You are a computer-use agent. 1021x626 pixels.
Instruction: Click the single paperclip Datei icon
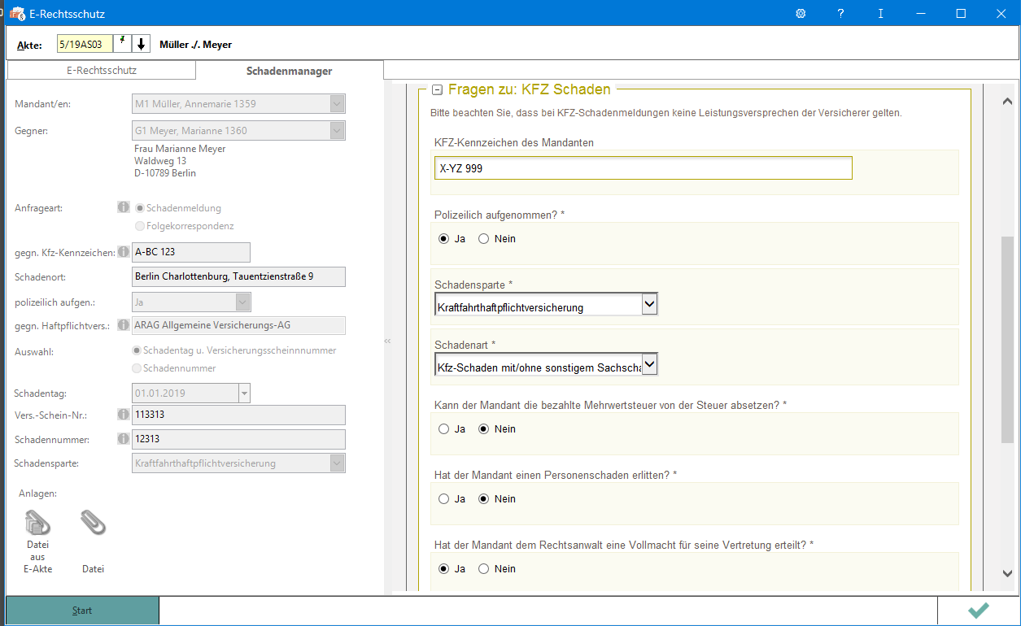click(93, 523)
